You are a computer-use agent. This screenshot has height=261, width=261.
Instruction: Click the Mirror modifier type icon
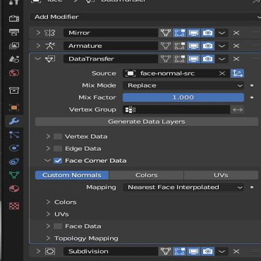click(x=50, y=32)
